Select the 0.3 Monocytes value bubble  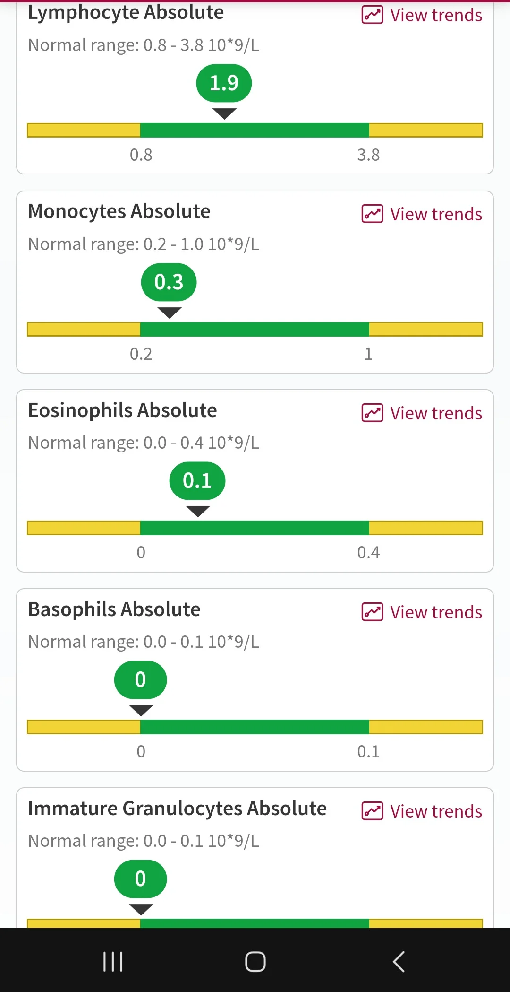(x=169, y=282)
